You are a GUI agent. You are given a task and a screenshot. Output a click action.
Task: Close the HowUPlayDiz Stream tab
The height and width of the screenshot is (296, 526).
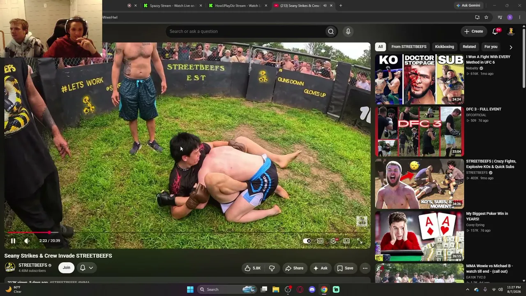(266, 6)
